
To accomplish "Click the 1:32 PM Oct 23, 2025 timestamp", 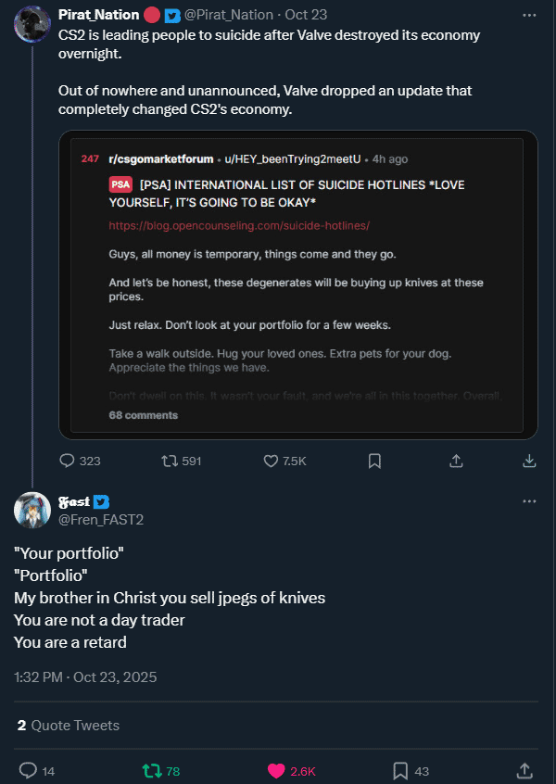I will [x=85, y=677].
